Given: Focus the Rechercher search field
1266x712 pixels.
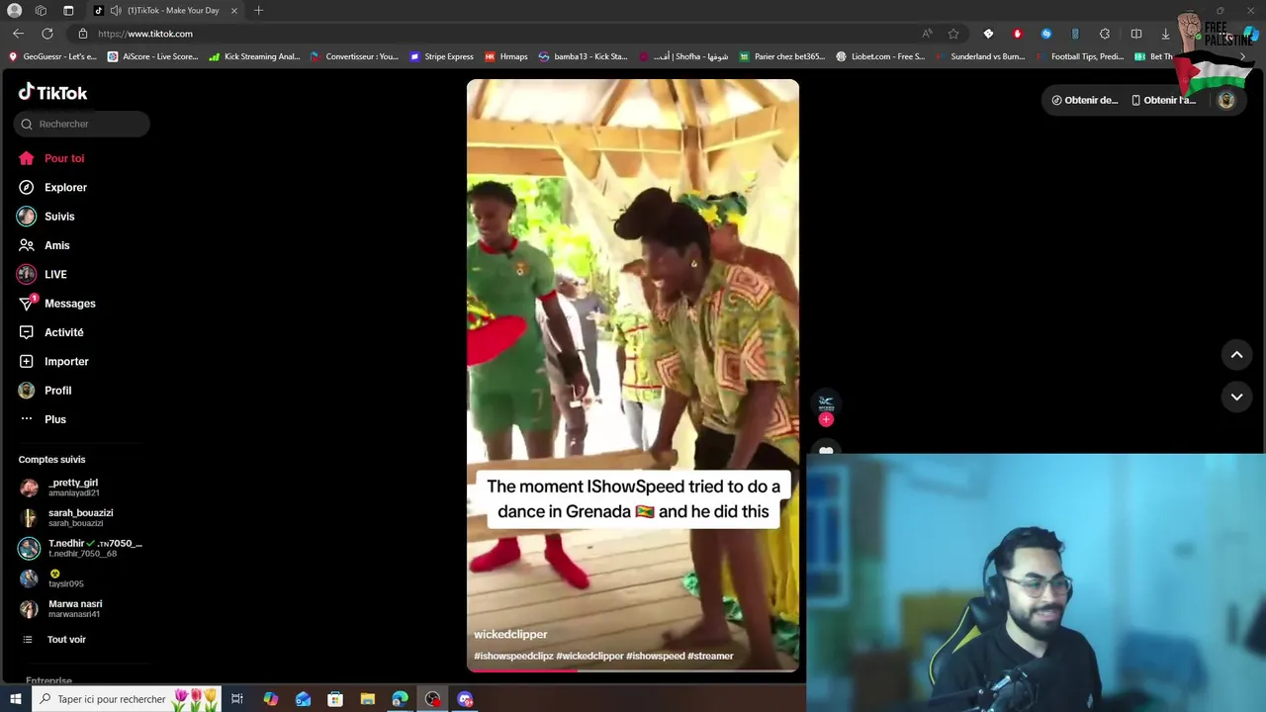Looking at the screenshot, I should 82,124.
